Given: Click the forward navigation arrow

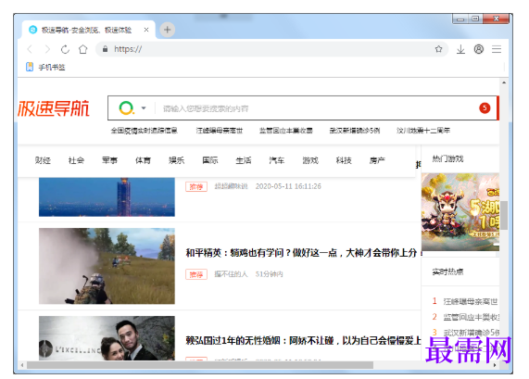Looking at the screenshot, I should point(47,49).
